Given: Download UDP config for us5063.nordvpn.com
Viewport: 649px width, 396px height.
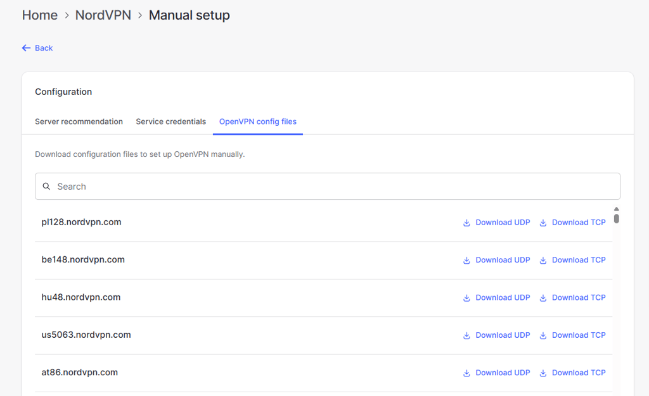Looking at the screenshot, I should [503, 335].
